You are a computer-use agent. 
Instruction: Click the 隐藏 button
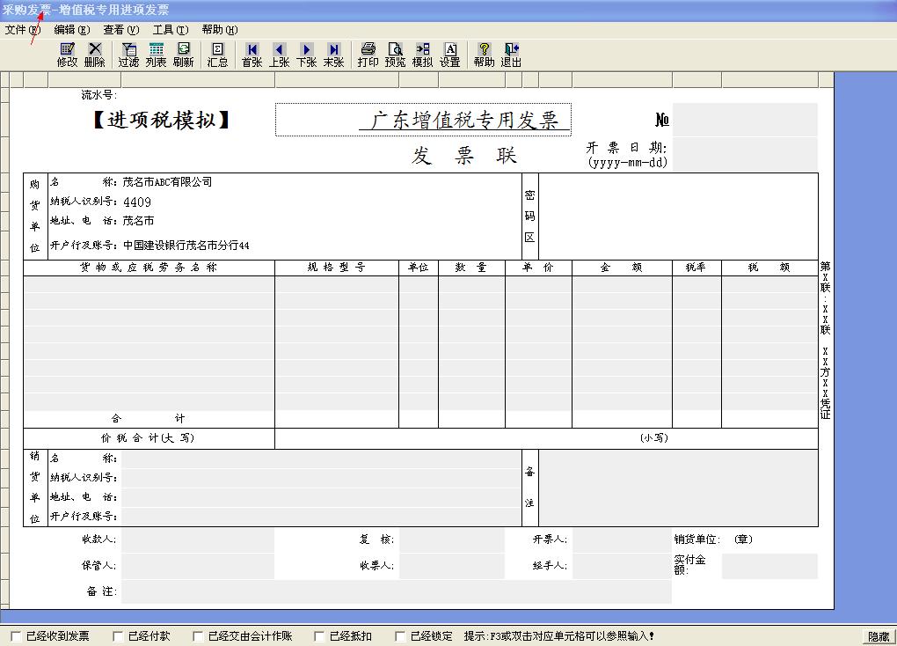click(879, 636)
